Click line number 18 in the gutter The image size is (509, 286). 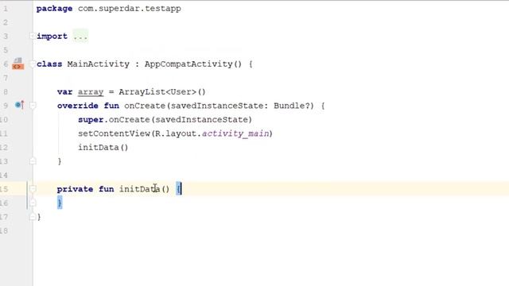(x=3, y=231)
